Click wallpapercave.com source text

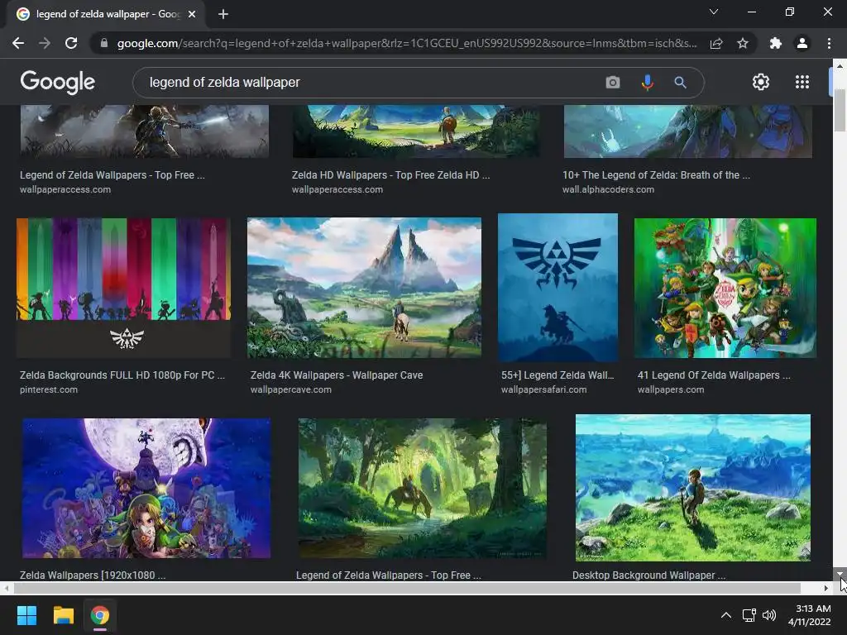pos(290,390)
